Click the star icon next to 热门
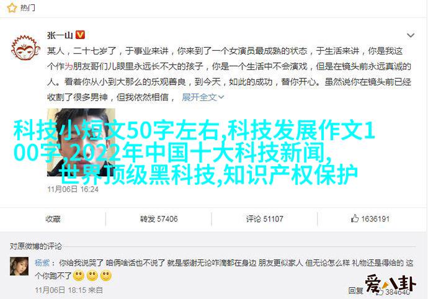 pos(12,8)
